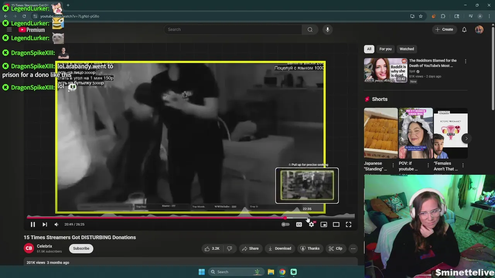Open browser extensions puzzle icon
Image resolution: width=495 pixels, height=278 pixels.
point(443,16)
